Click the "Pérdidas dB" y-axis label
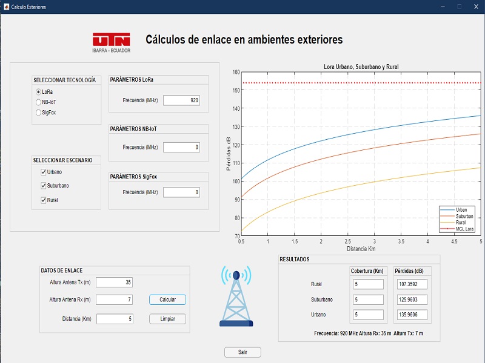The width and height of the screenshot is (485, 363). 229,154
